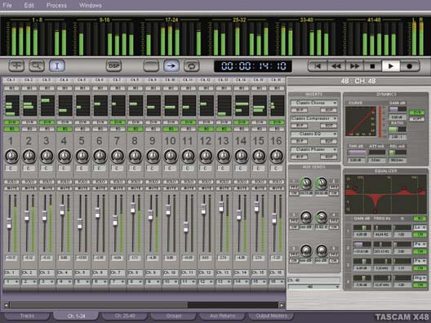Screen dimensions: 431x323
Task: Toggle the Dynamics DYN on button
Action: coord(416,113)
